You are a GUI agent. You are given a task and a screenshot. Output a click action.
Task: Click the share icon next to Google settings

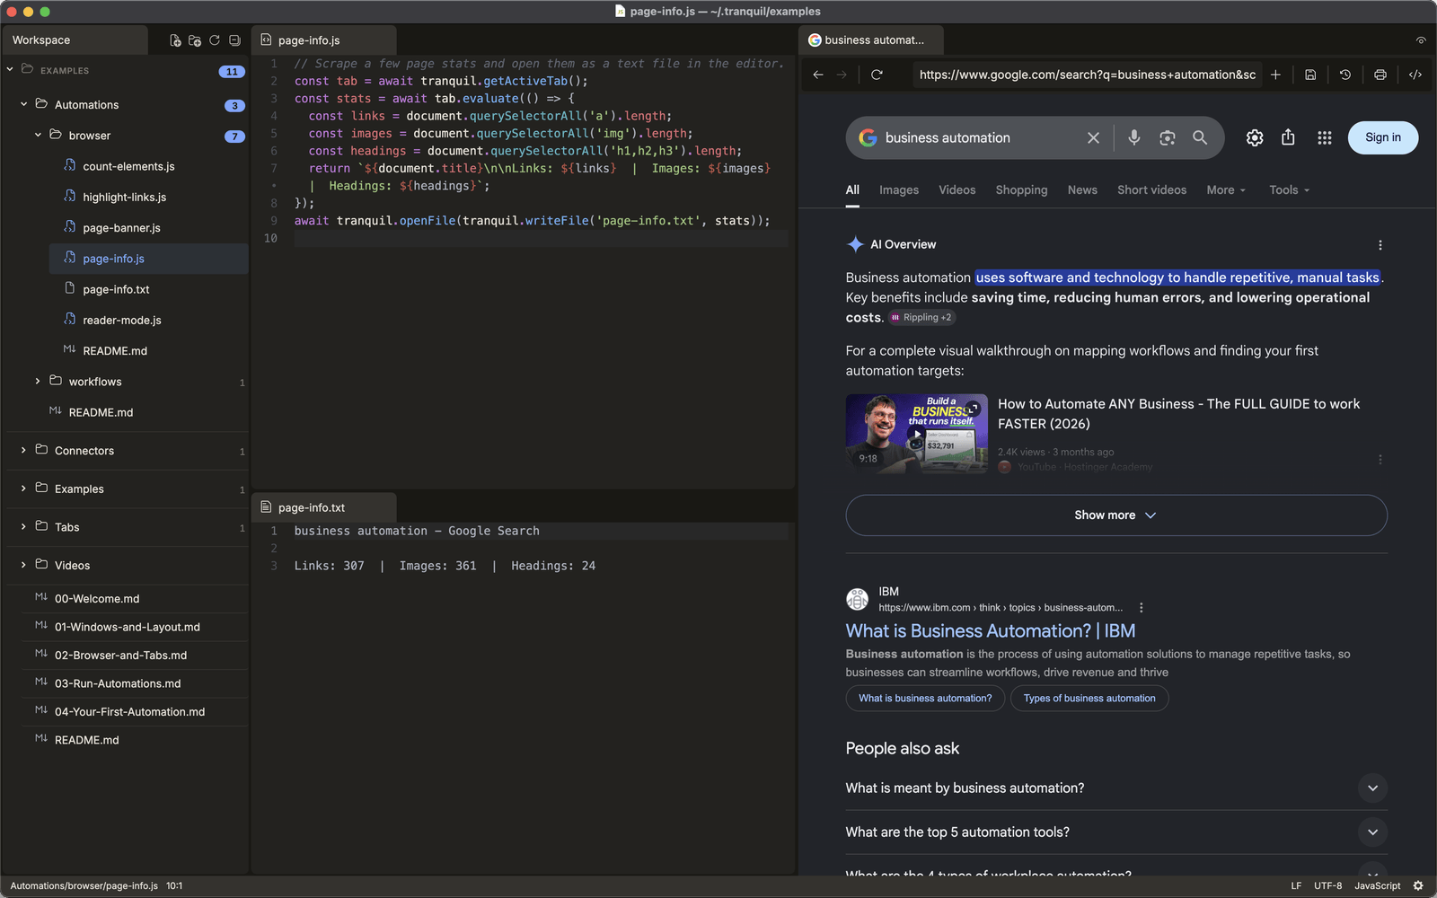1288,137
